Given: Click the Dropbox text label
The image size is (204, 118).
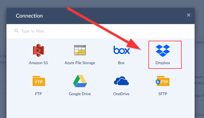Looking at the screenshot, I should 163,63.
